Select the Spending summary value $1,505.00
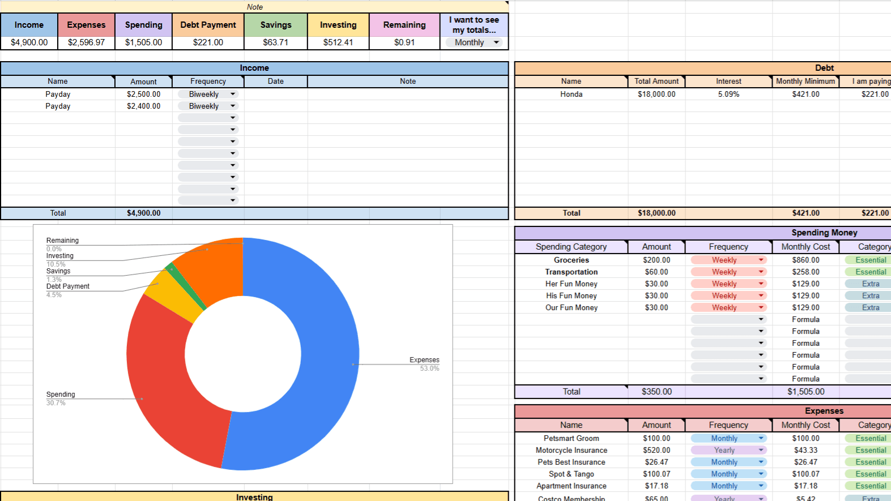This screenshot has height=501, width=891. [143, 42]
